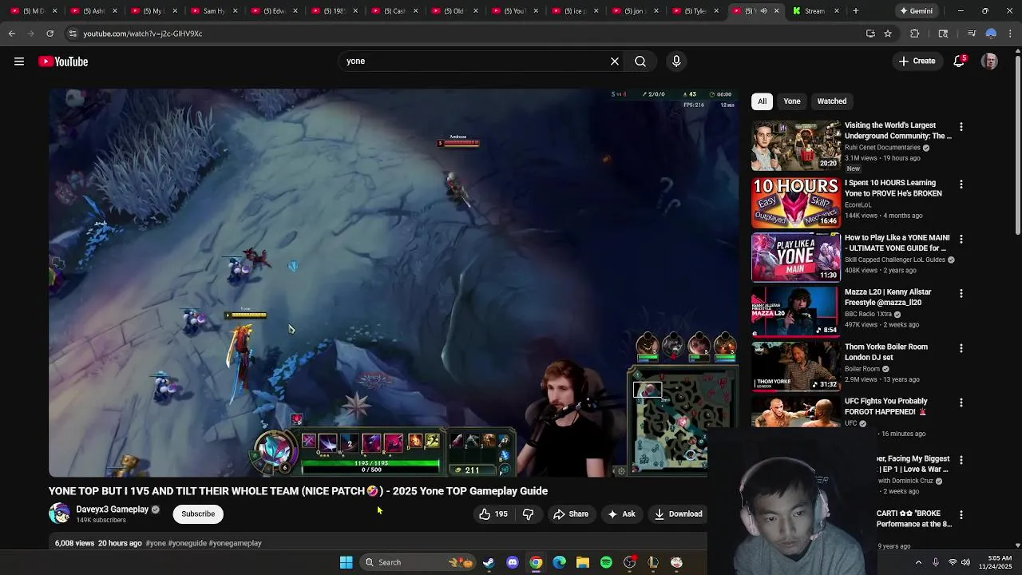Viewport: 1022px width, 575px height.
Task: Open a new Chrome tab
Action: (x=855, y=11)
